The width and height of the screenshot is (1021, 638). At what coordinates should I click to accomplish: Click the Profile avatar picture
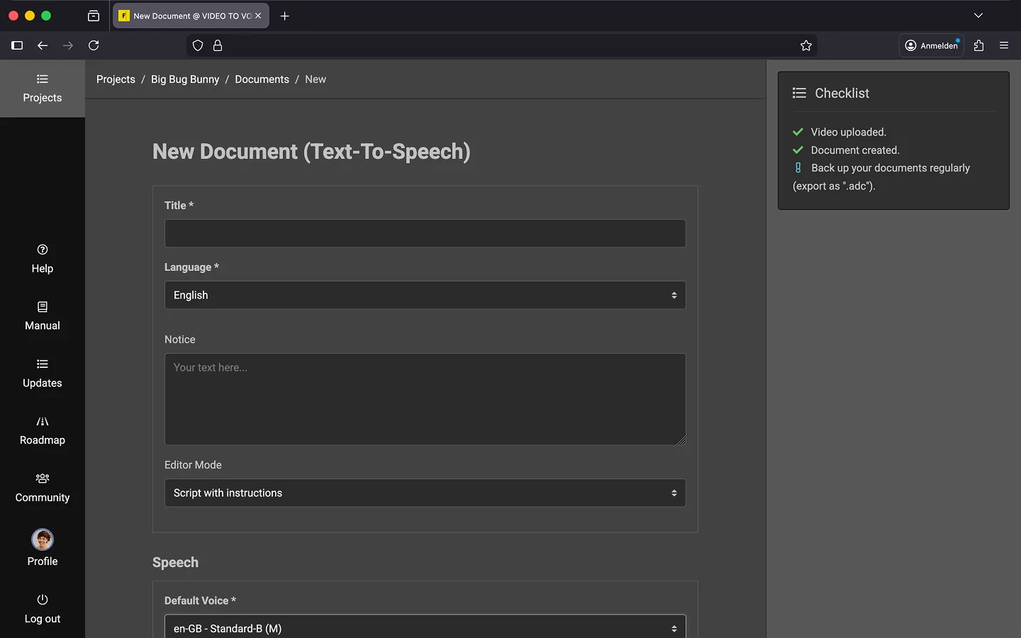click(43, 540)
